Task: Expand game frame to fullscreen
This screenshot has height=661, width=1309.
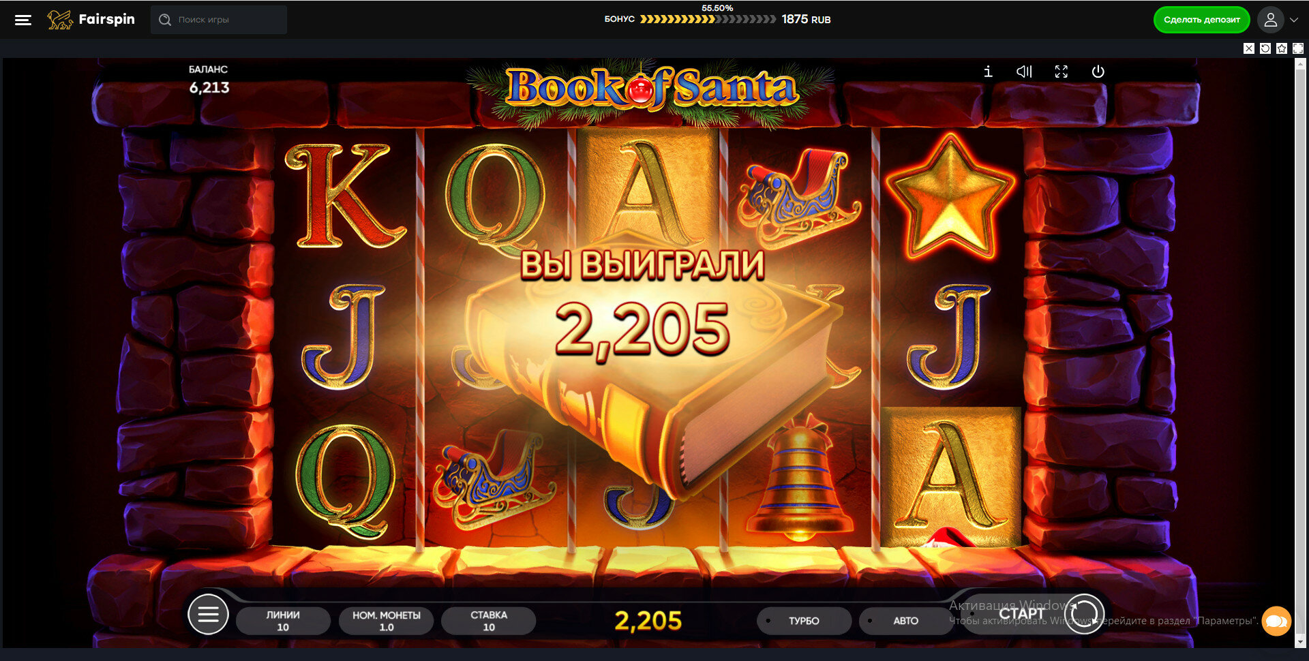Action: (1298, 48)
